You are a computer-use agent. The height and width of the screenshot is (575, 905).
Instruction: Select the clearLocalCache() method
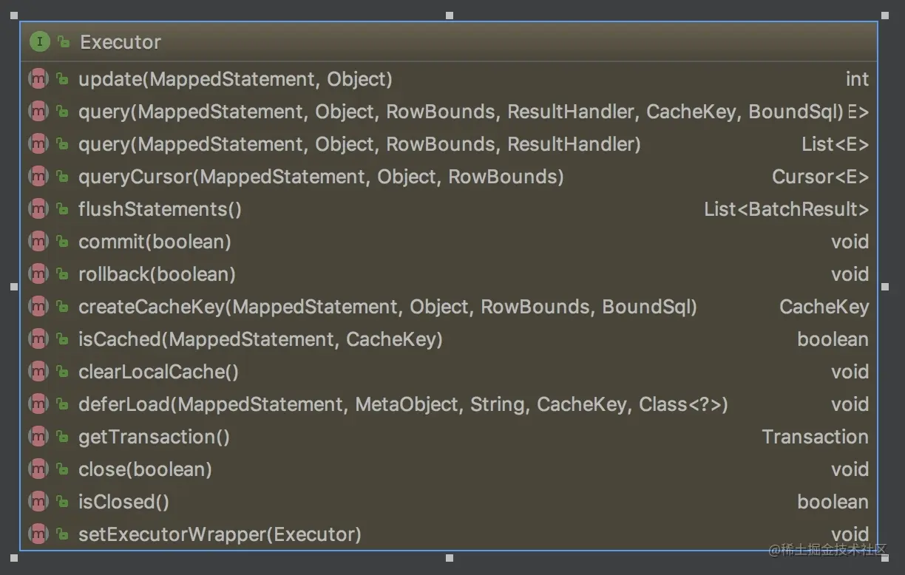[x=158, y=372]
